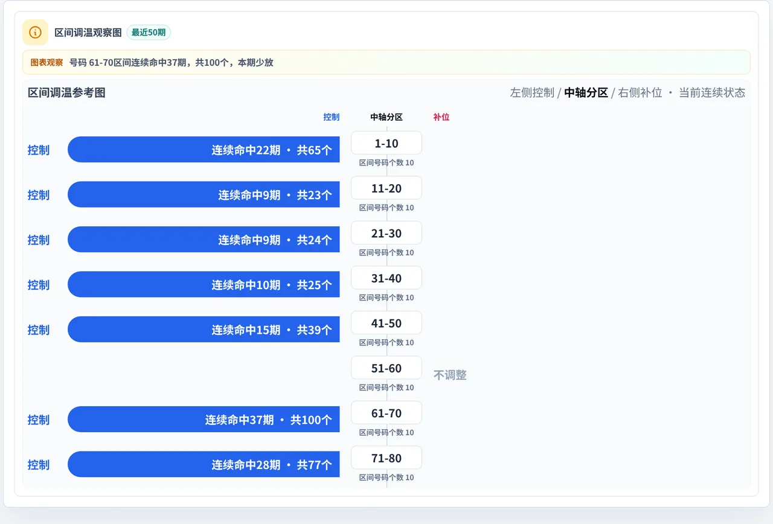
Task: Click 区间号码个数 10 under the 11-20 box
Action: point(386,208)
